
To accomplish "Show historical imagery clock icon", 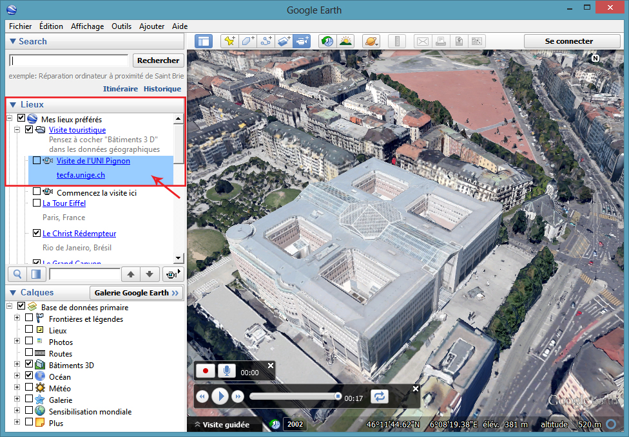I will point(328,41).
